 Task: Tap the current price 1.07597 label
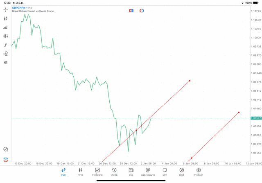click(x=256, y=118)
